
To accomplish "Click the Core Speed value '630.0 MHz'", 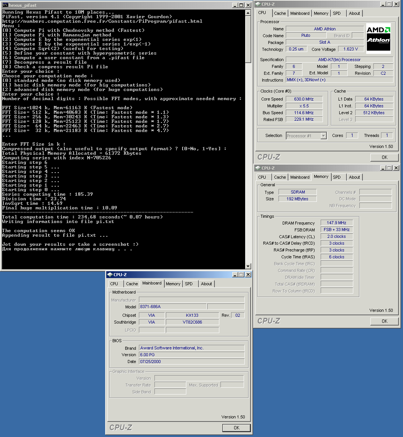I will (x=304, y=99).
